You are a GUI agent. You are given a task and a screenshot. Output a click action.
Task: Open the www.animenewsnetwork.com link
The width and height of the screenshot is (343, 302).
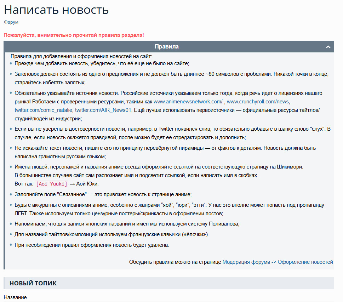188,102
